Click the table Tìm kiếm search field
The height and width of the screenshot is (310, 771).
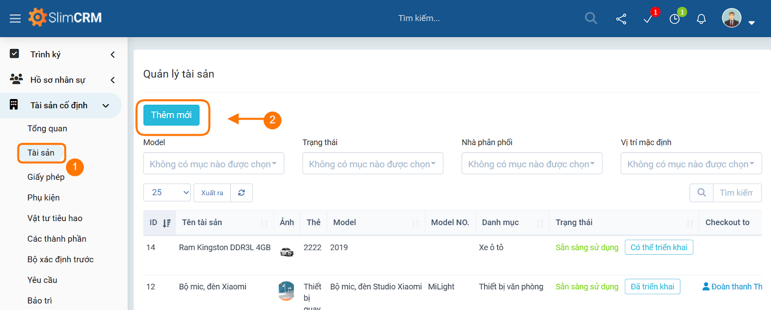pyautogui.click(x=736, y=193)
